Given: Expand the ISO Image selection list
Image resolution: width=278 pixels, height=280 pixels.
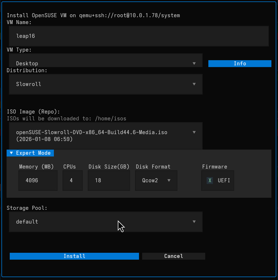Looking at the screenshot, I should pos(194,132).
